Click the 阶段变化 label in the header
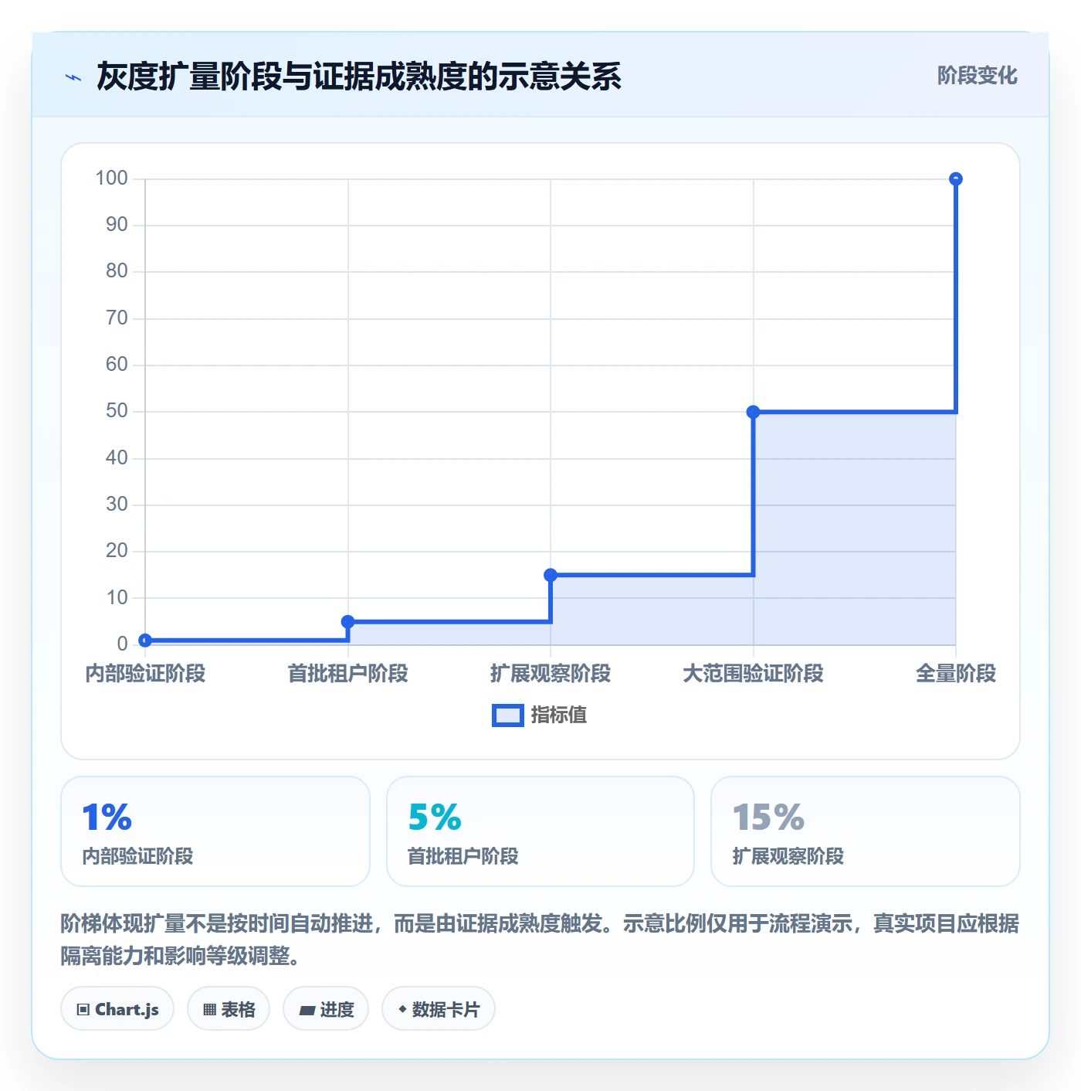The height and width of the screenshot is (1091, 1081). 977,76
